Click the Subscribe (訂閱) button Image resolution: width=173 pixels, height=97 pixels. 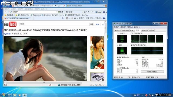[26, 34]
